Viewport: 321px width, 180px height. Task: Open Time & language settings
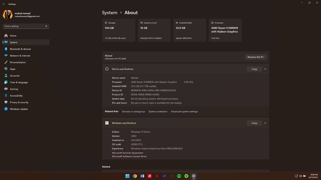tap(26, 82)
